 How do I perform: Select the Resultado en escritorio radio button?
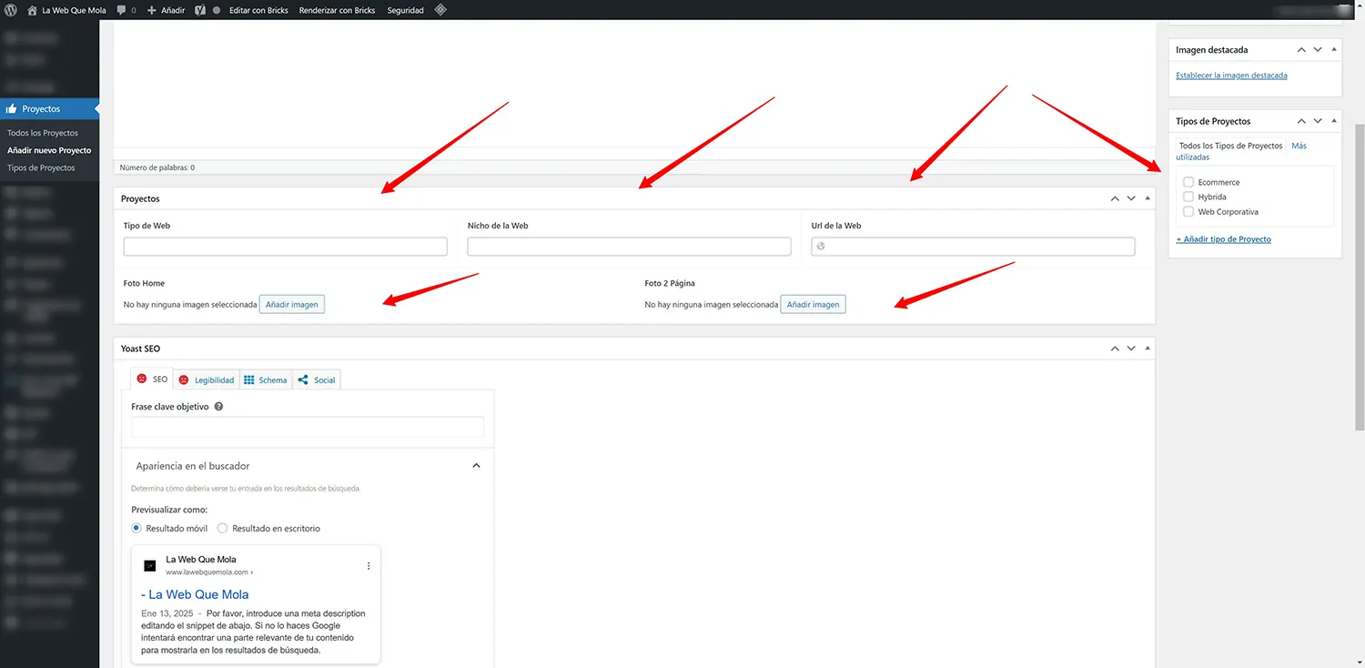click(222, 528)
